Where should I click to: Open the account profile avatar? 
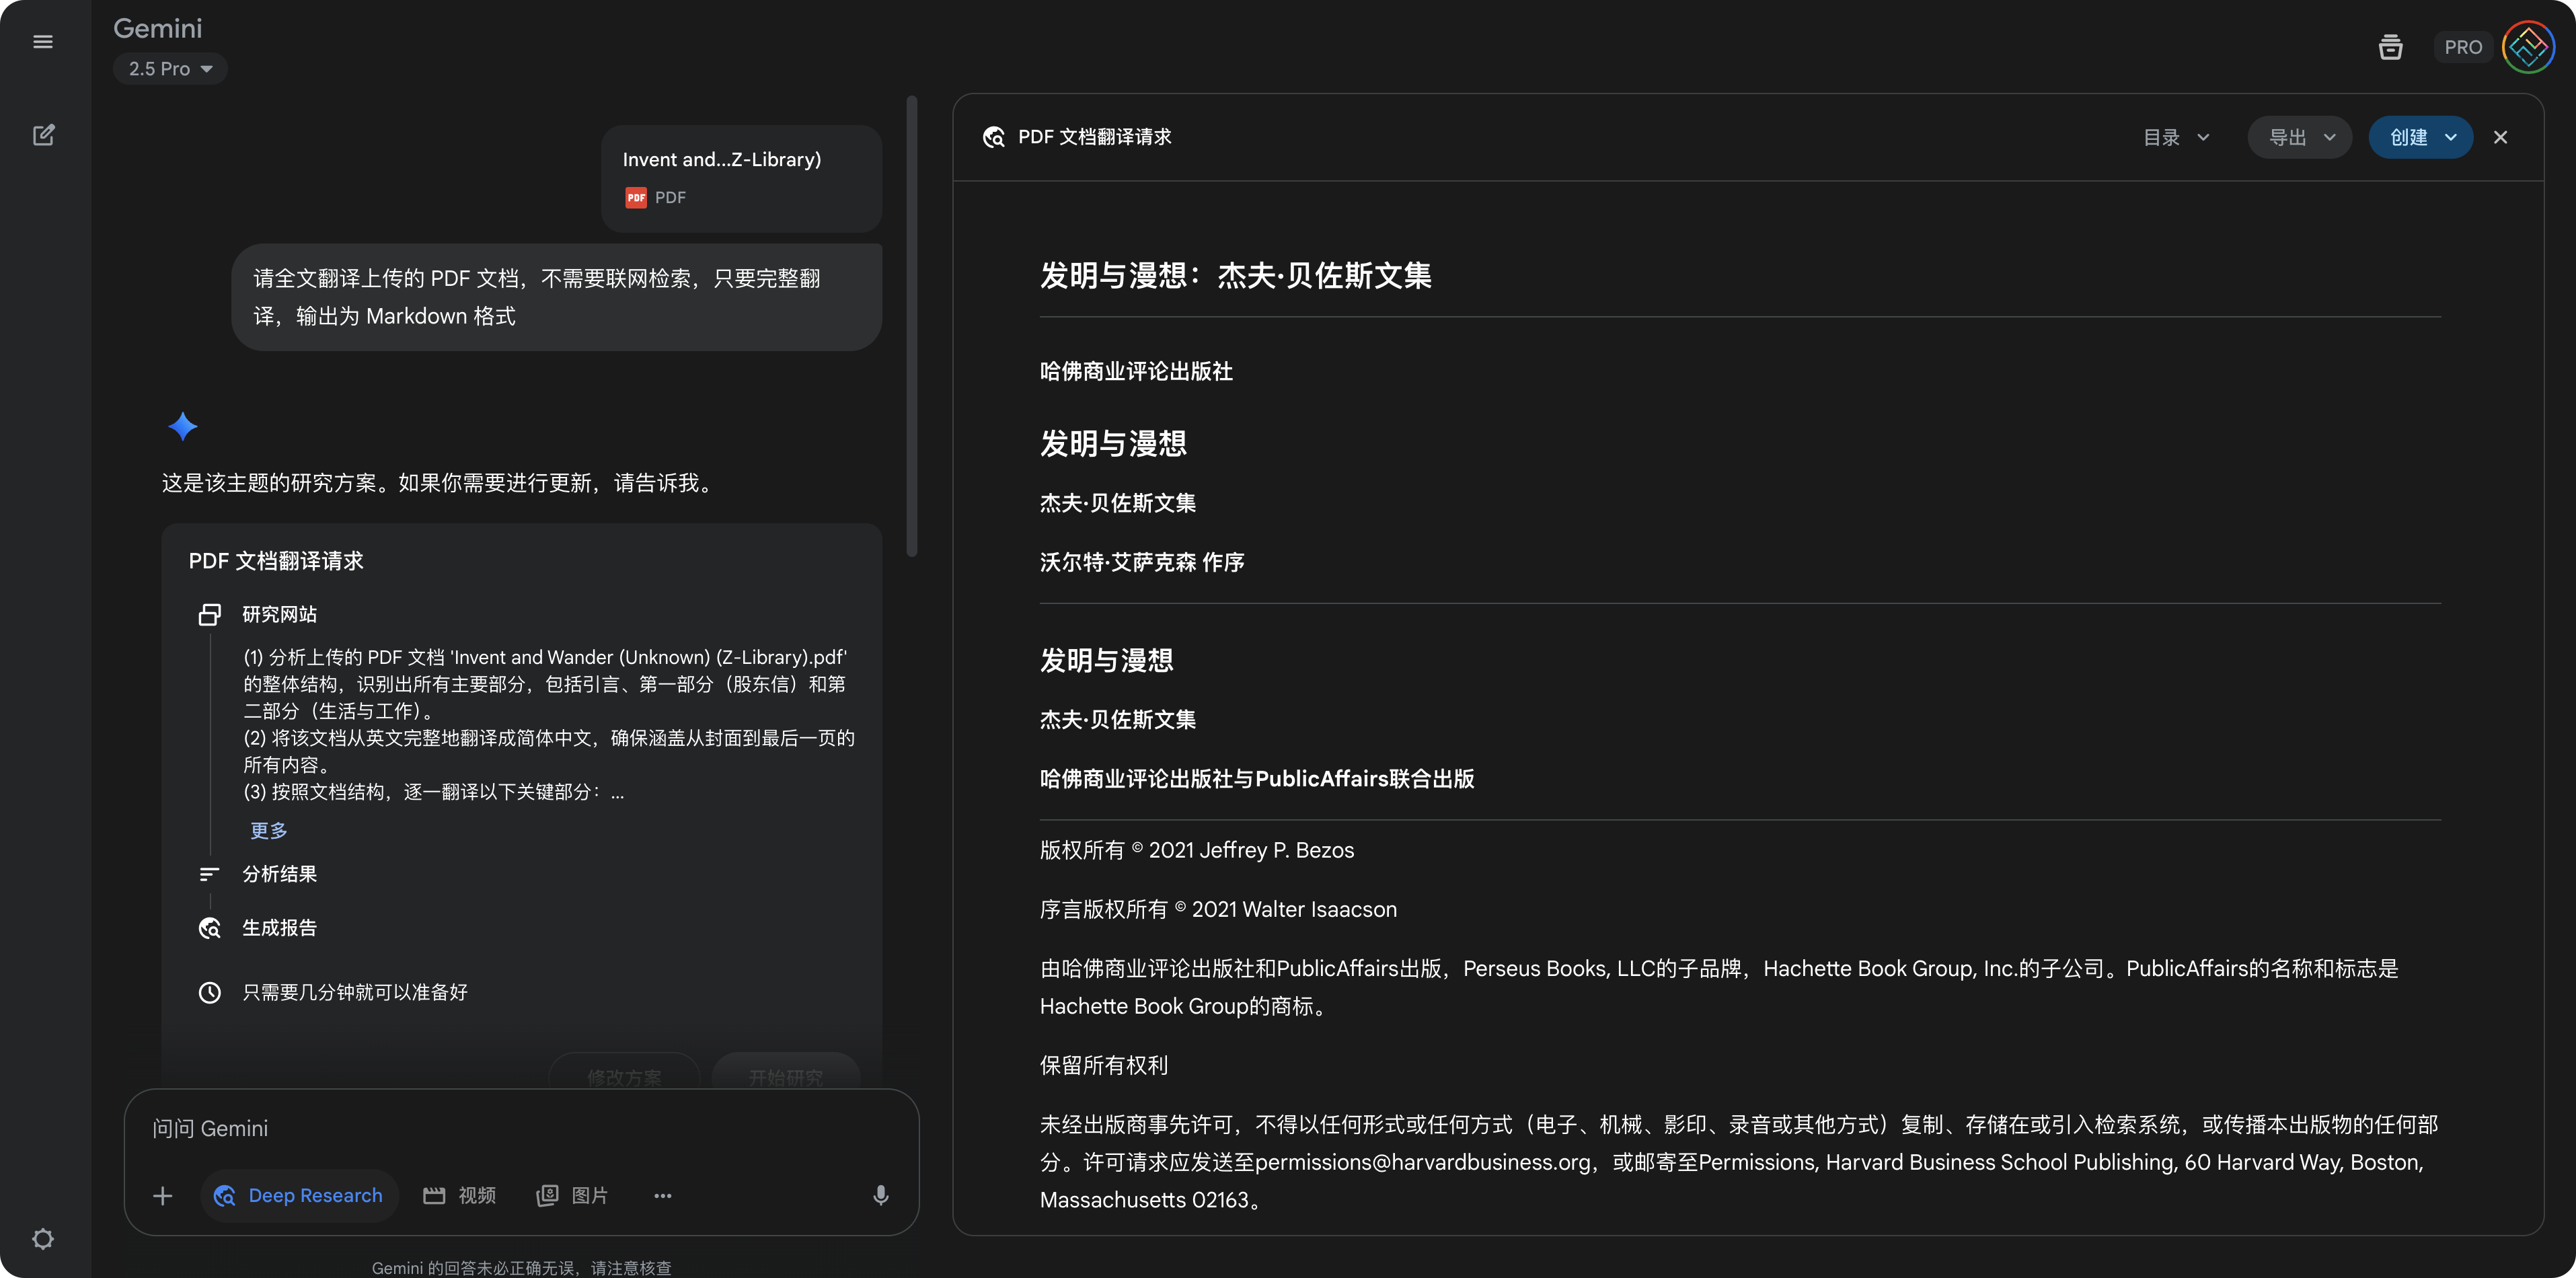tap(2528, 47)
